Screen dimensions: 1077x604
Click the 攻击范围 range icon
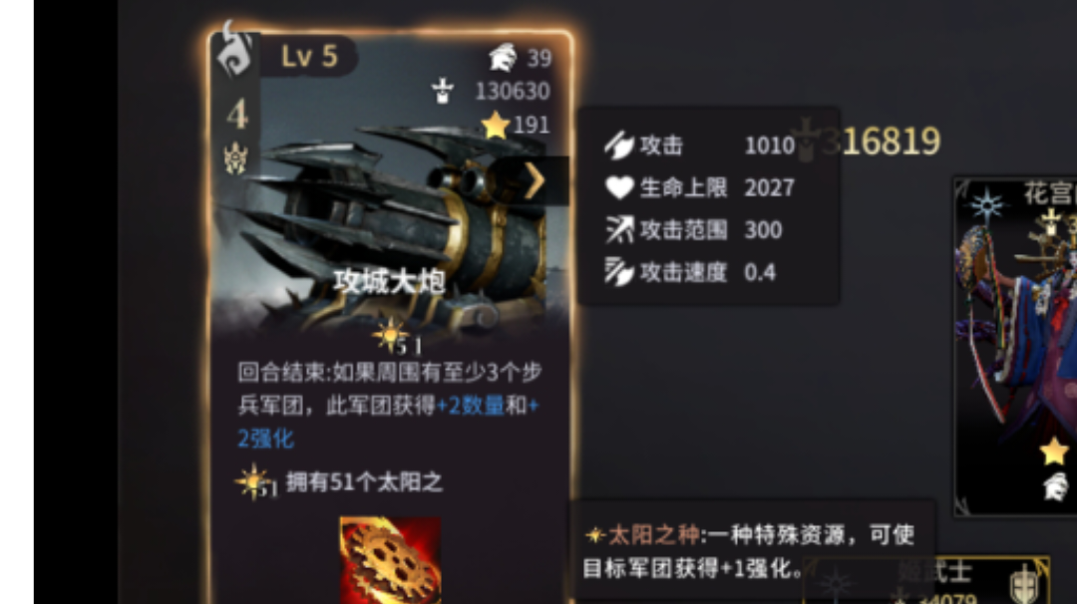click(x=619, y=230)
